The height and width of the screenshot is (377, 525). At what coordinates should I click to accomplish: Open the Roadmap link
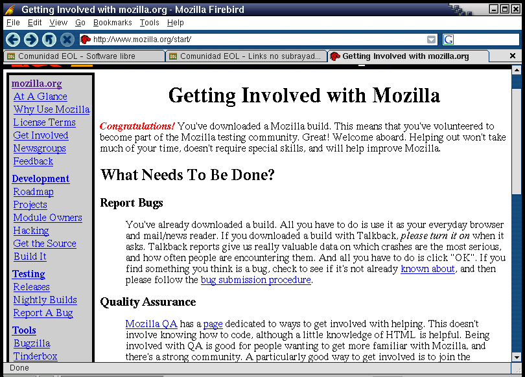point(34,192)
